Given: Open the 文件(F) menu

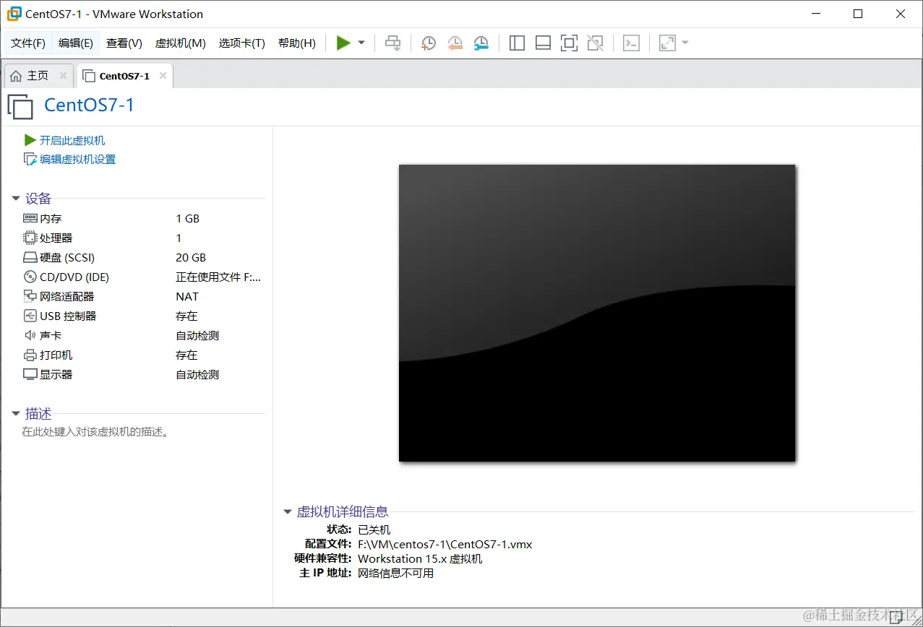Looking at the screenshot, I should point(28,43).
